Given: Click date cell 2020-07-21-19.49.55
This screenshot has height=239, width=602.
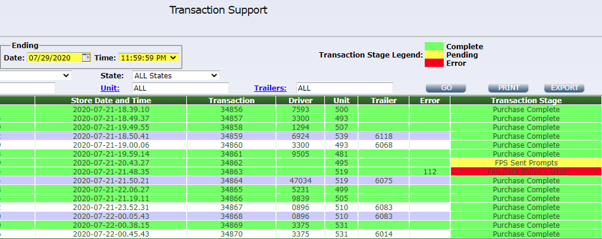Looking at the screenshot, I should point(111,127).
